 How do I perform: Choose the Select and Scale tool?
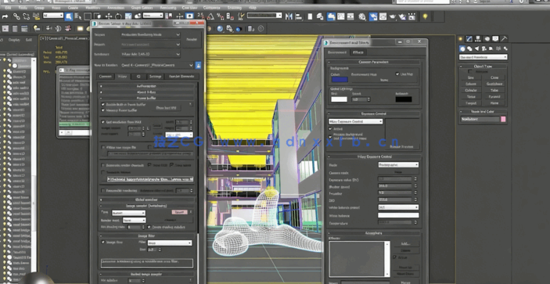128,16
